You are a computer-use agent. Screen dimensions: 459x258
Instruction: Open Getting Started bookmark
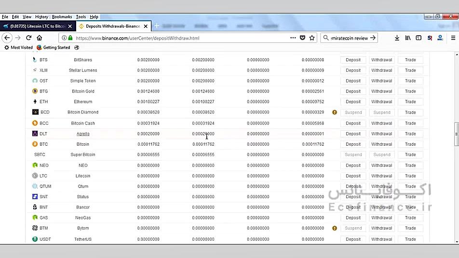point(53,47)
